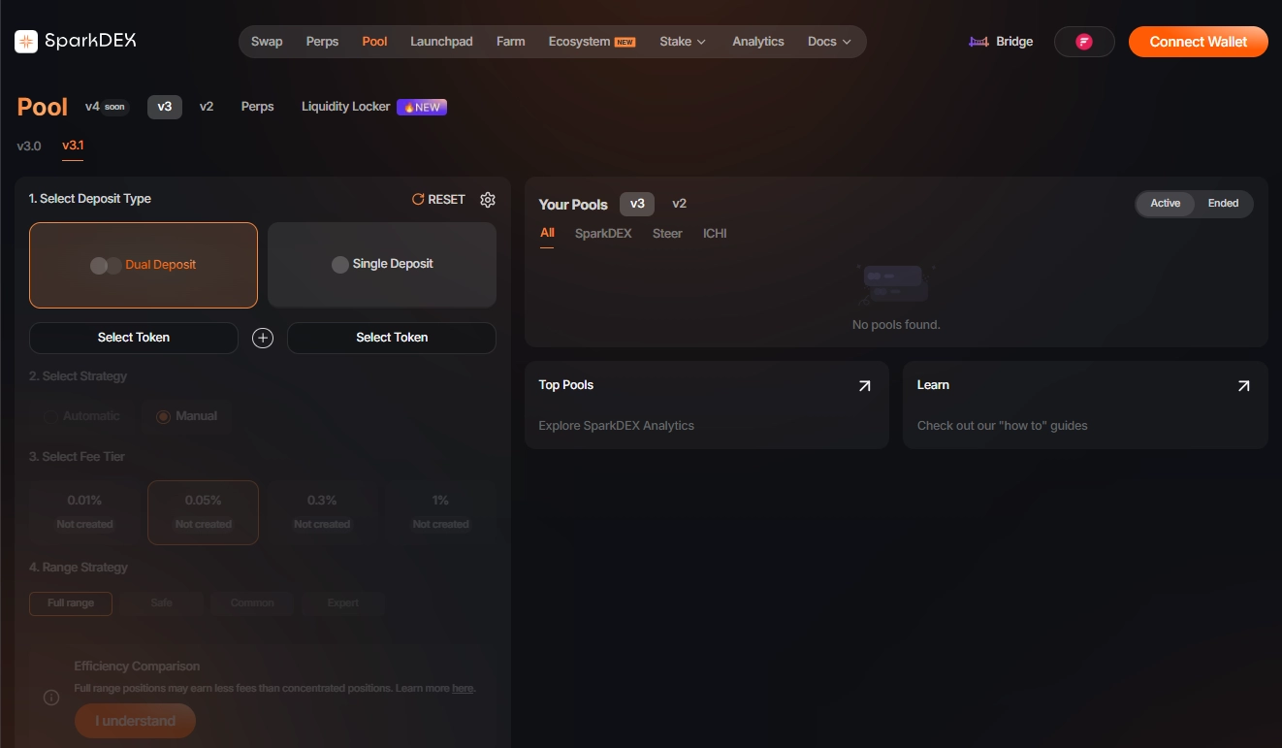Choose the Safe range strategy
Viewport: 1282px width, 748px height.
point(161,603)
